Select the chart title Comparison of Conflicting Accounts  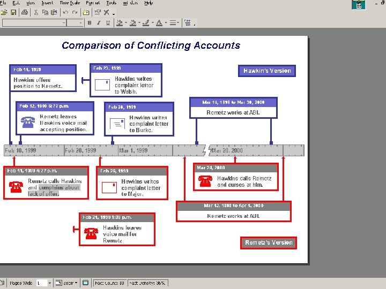tap(151, 45)
